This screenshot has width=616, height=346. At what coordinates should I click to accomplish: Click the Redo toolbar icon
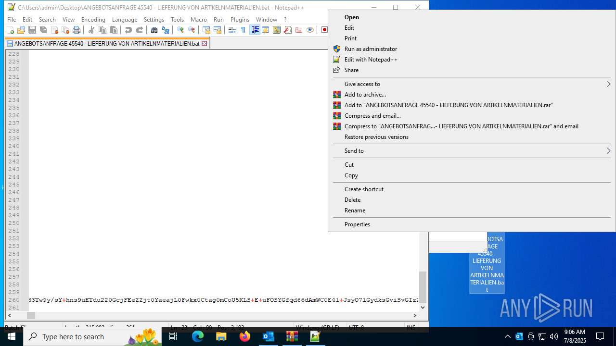click(140, 30)
